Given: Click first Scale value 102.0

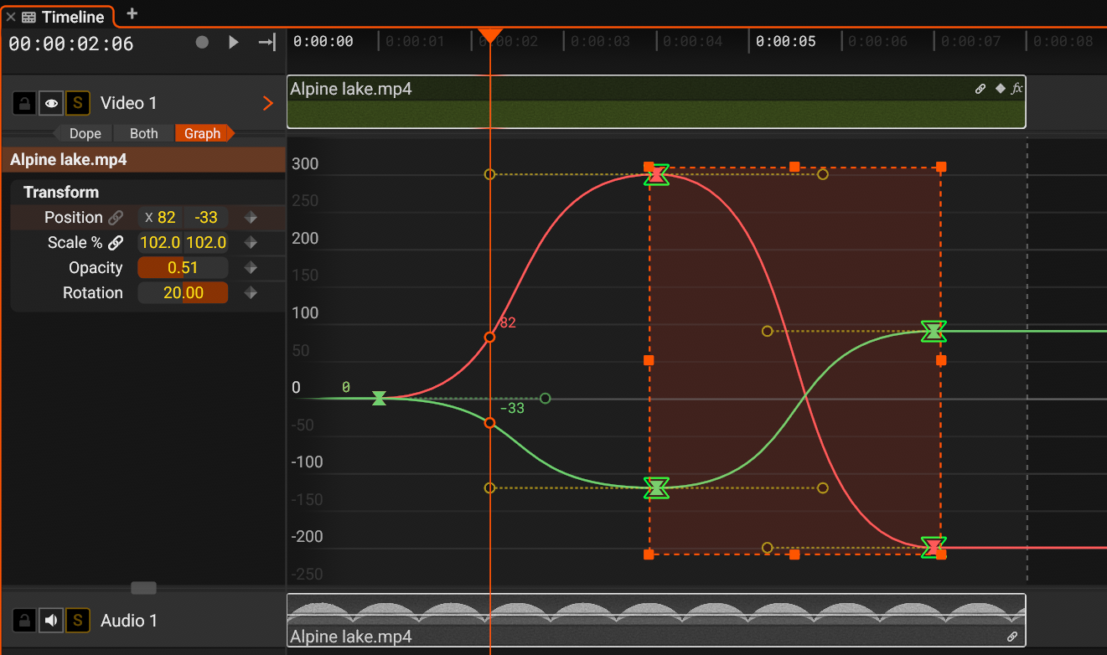Looking at the screenshot, I should click(x=160, y=243).
